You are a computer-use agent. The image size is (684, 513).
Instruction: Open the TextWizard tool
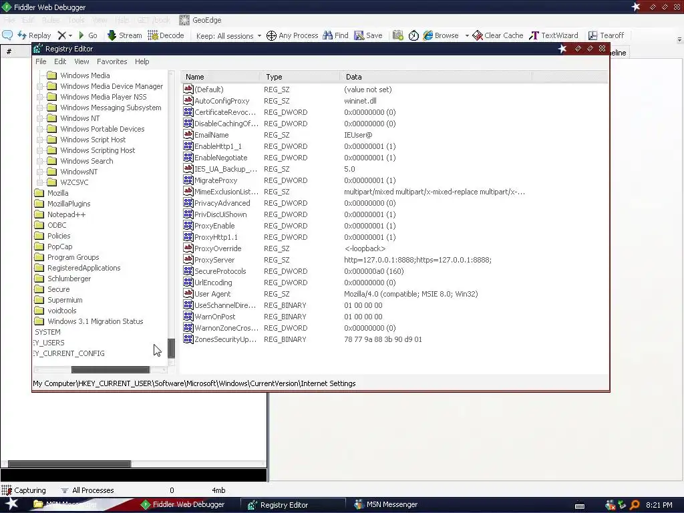point(554,35)
